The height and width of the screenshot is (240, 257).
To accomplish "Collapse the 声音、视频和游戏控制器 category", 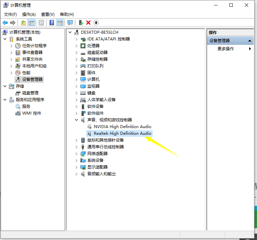I will click(x=77, y=120).
